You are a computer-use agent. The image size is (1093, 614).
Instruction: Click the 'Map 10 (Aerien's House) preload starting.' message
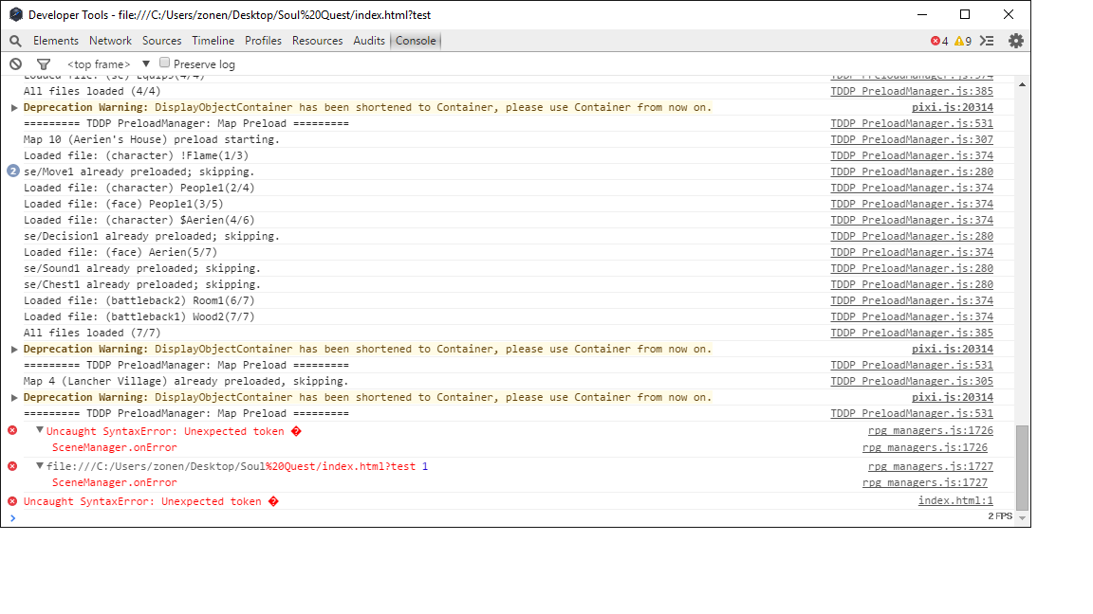click(x=151, y=139)
